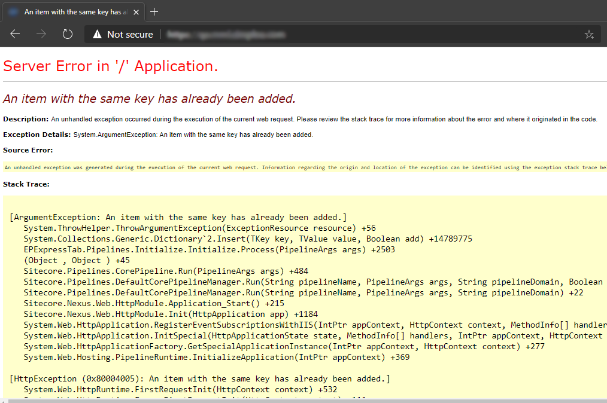This screenshot has height=403, width=607.
Task: Click heading 'Server Error in '/' Application.'
Action: point(110,66)
